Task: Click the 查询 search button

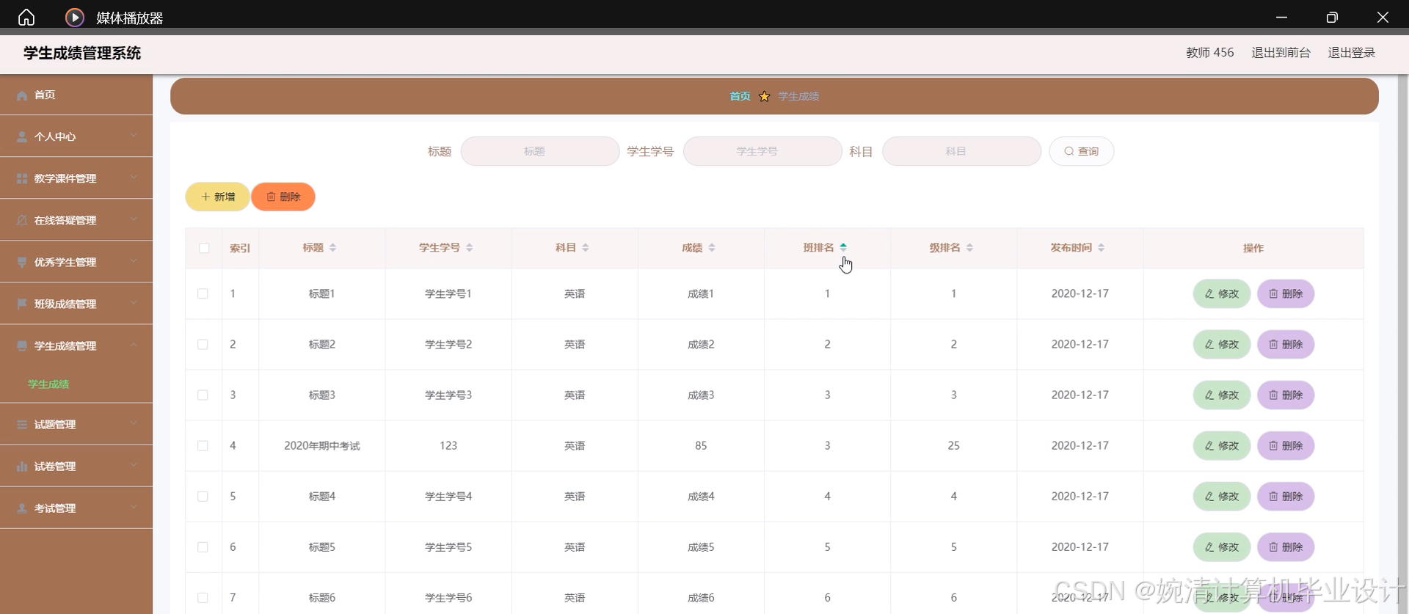Action: click(1082, 151)
